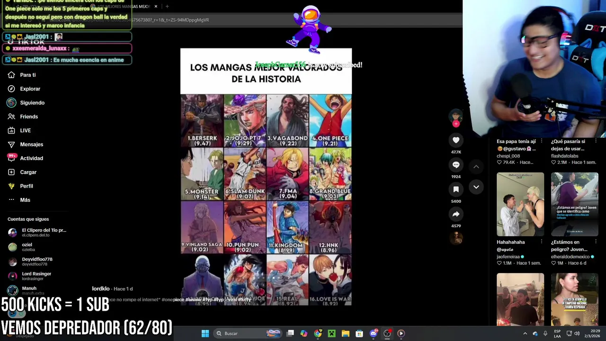Screen dimensions: 606x341
Task: Show hidden system tray icons
Action: click(x=525, y=333)
